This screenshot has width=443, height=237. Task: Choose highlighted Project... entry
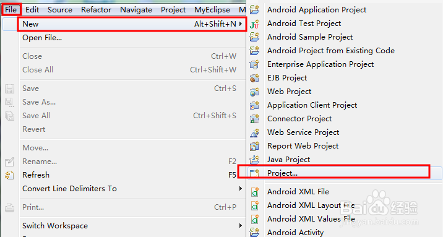(345, 173)
